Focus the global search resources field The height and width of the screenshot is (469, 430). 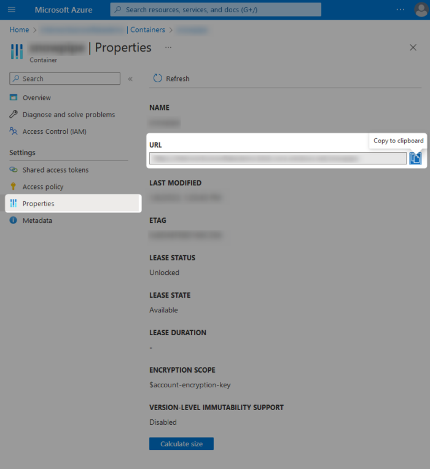216,10
